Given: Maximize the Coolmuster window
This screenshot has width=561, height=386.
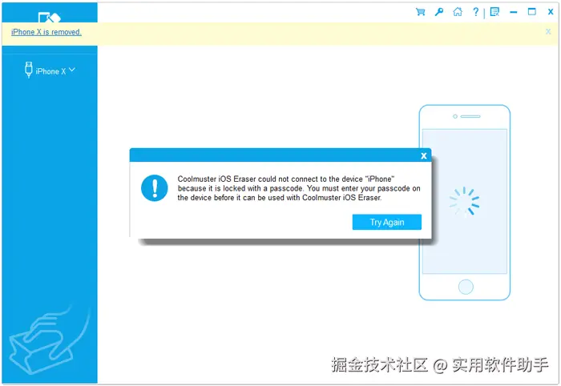Looking at the screenshot, I should tap(532, 12).
